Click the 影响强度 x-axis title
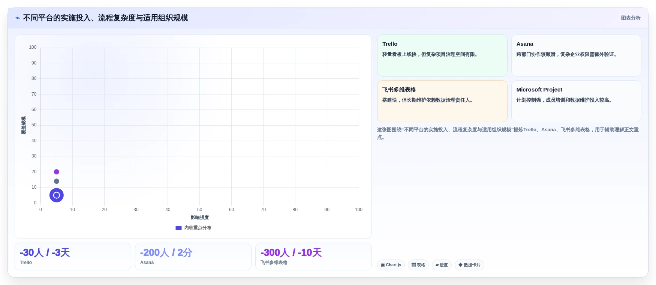The width and height of the screenshot is (656, 285). 200,217
